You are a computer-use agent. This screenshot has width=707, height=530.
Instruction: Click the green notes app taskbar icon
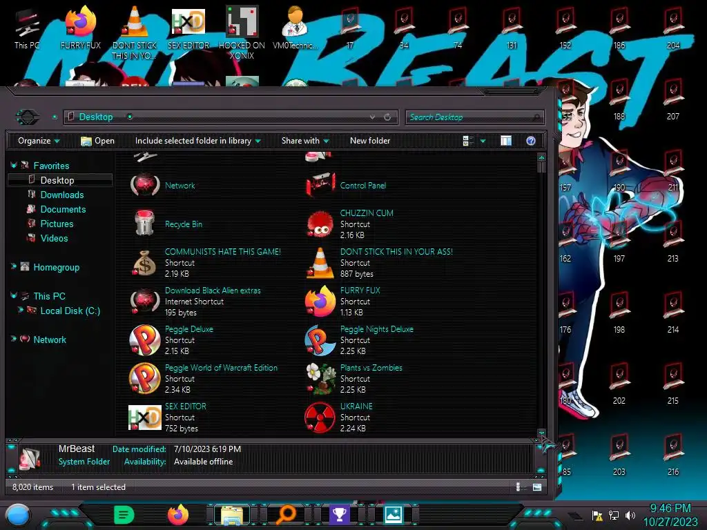click(x=124, y=515)
